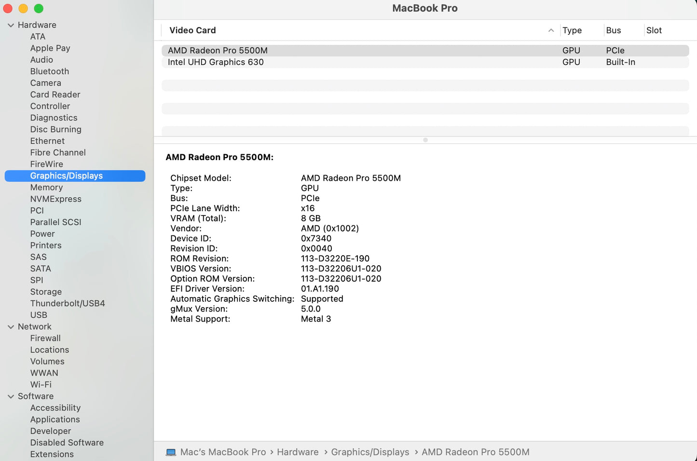
Task: Open Applications under Software
Action: tap(55, 419)
